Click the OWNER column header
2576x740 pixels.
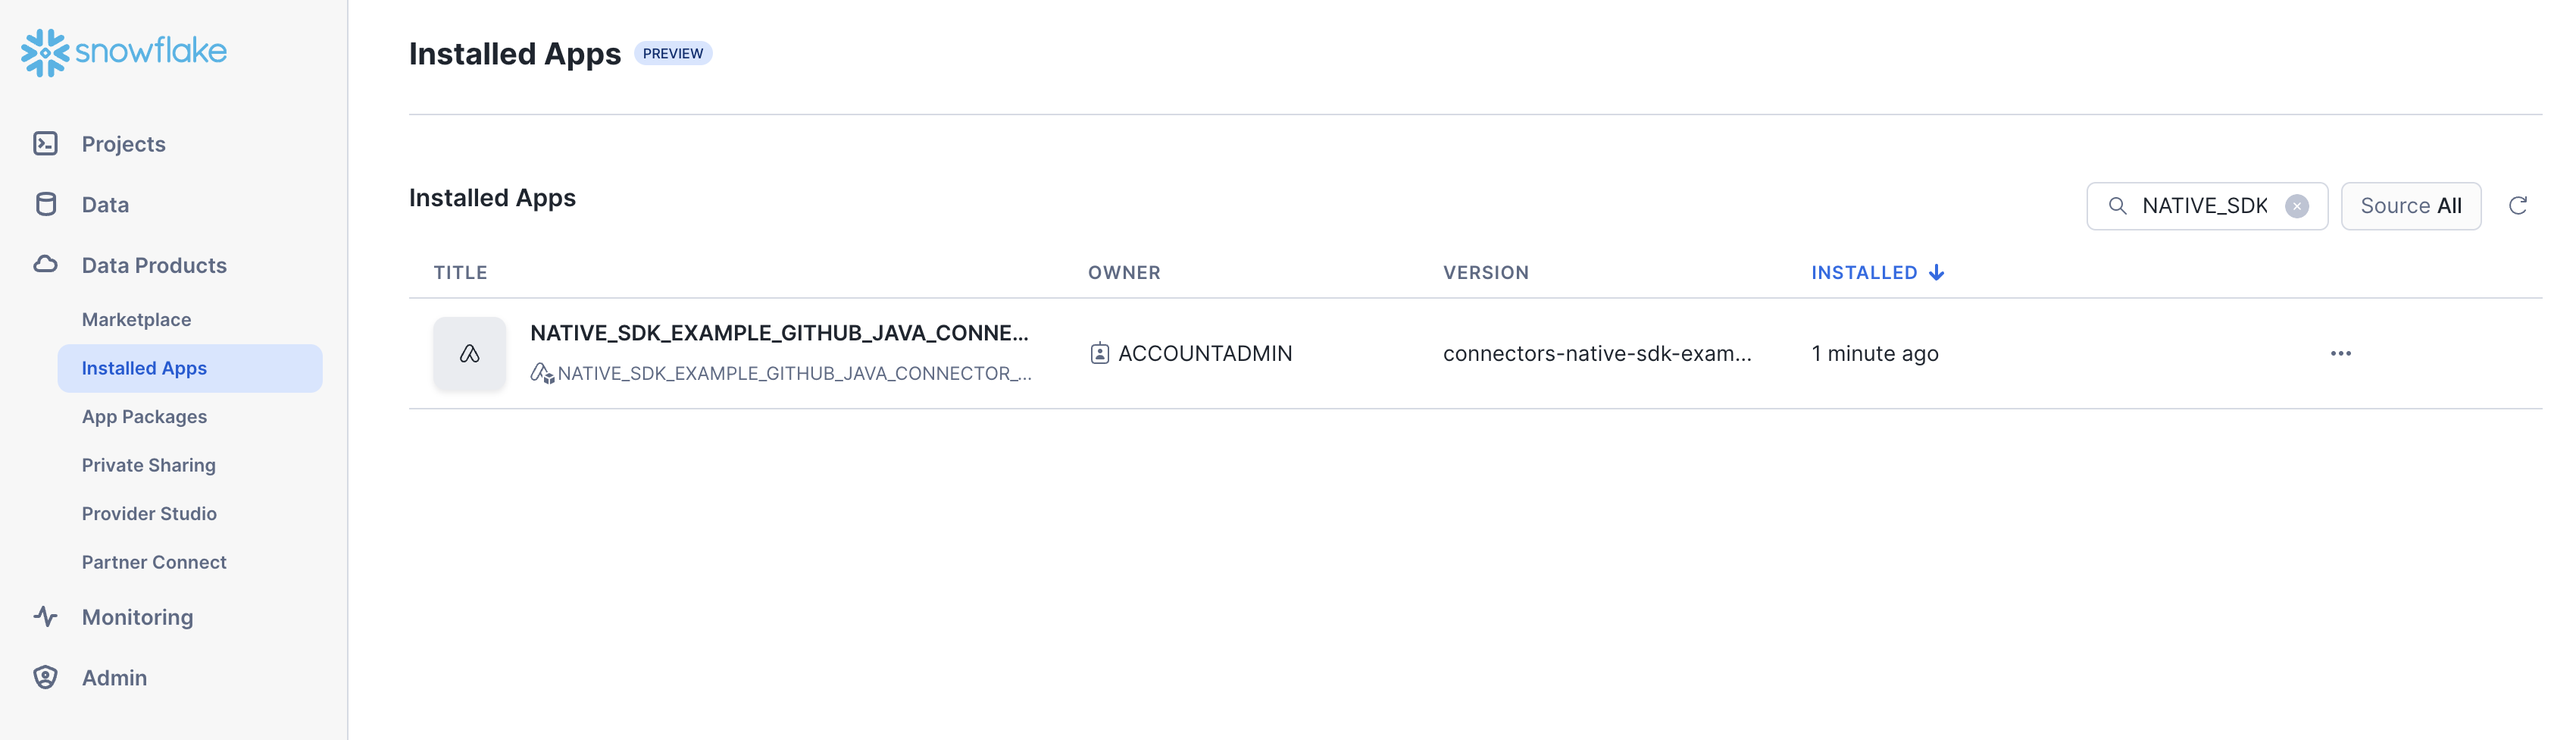(1124, 272)
